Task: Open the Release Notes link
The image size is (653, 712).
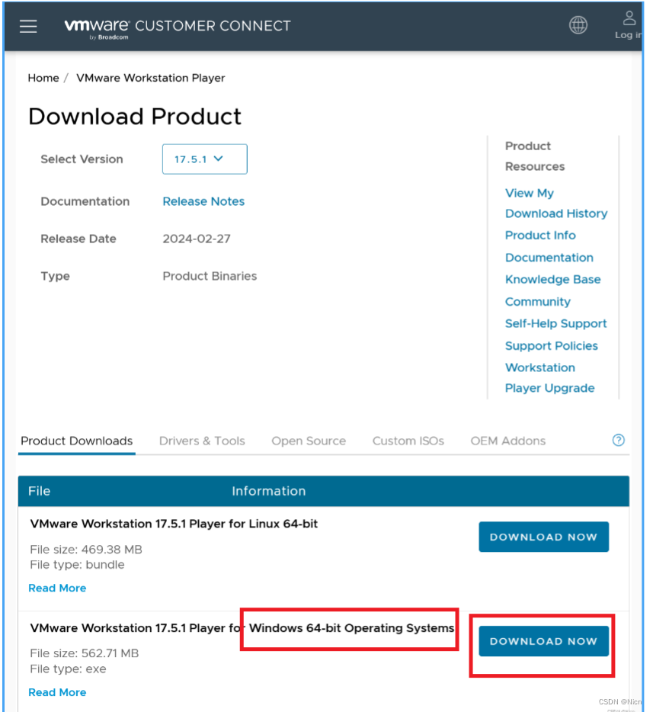Action: coord(203,201)
